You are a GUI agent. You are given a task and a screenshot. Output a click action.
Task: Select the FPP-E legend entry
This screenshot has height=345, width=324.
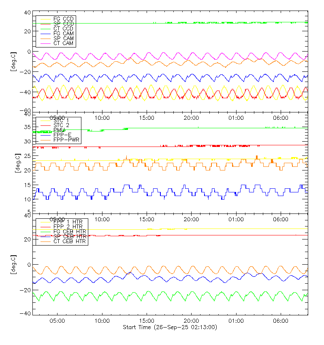pyautogui.click(x=62, y=135)
